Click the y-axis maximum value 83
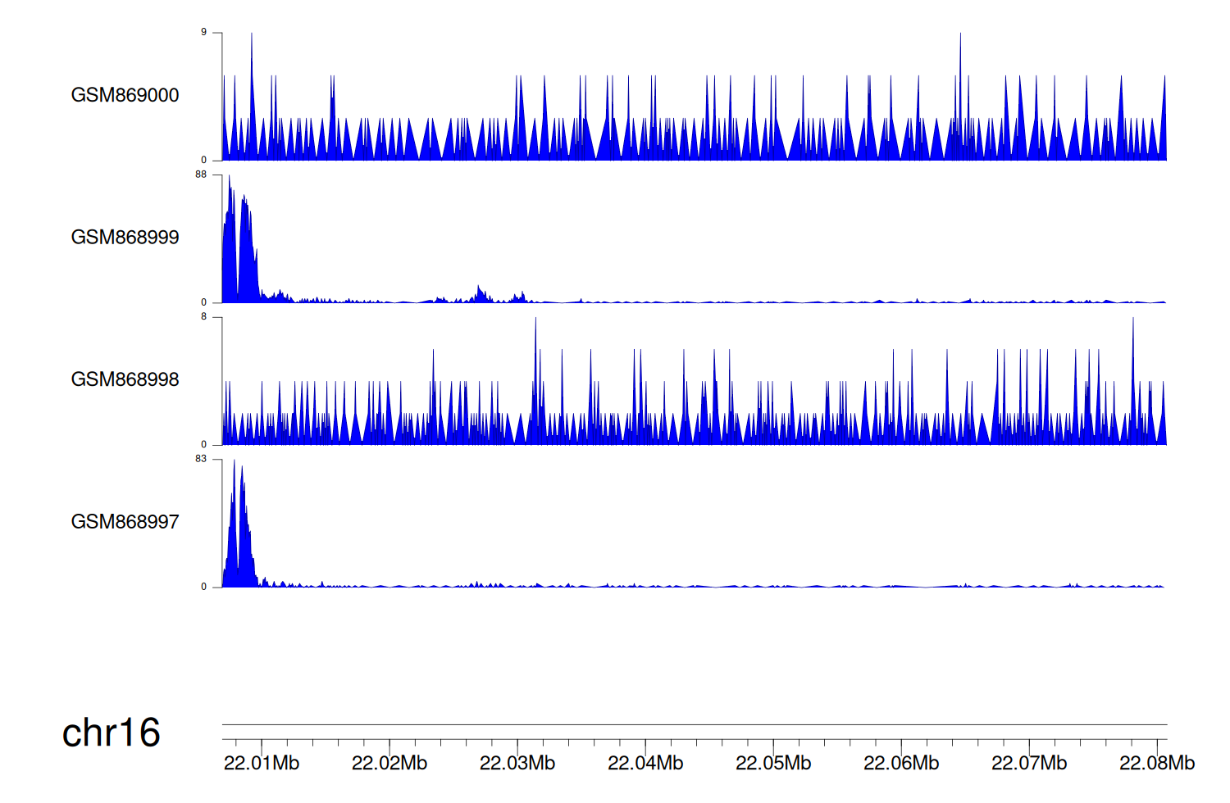This screenshot has height=803, width=1230. point(201,459)
